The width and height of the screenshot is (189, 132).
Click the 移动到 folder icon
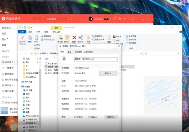coord(60,38)
